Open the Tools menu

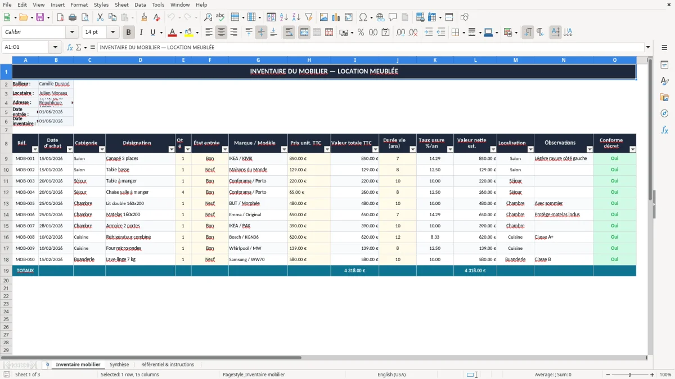click(x=158, y=4)
